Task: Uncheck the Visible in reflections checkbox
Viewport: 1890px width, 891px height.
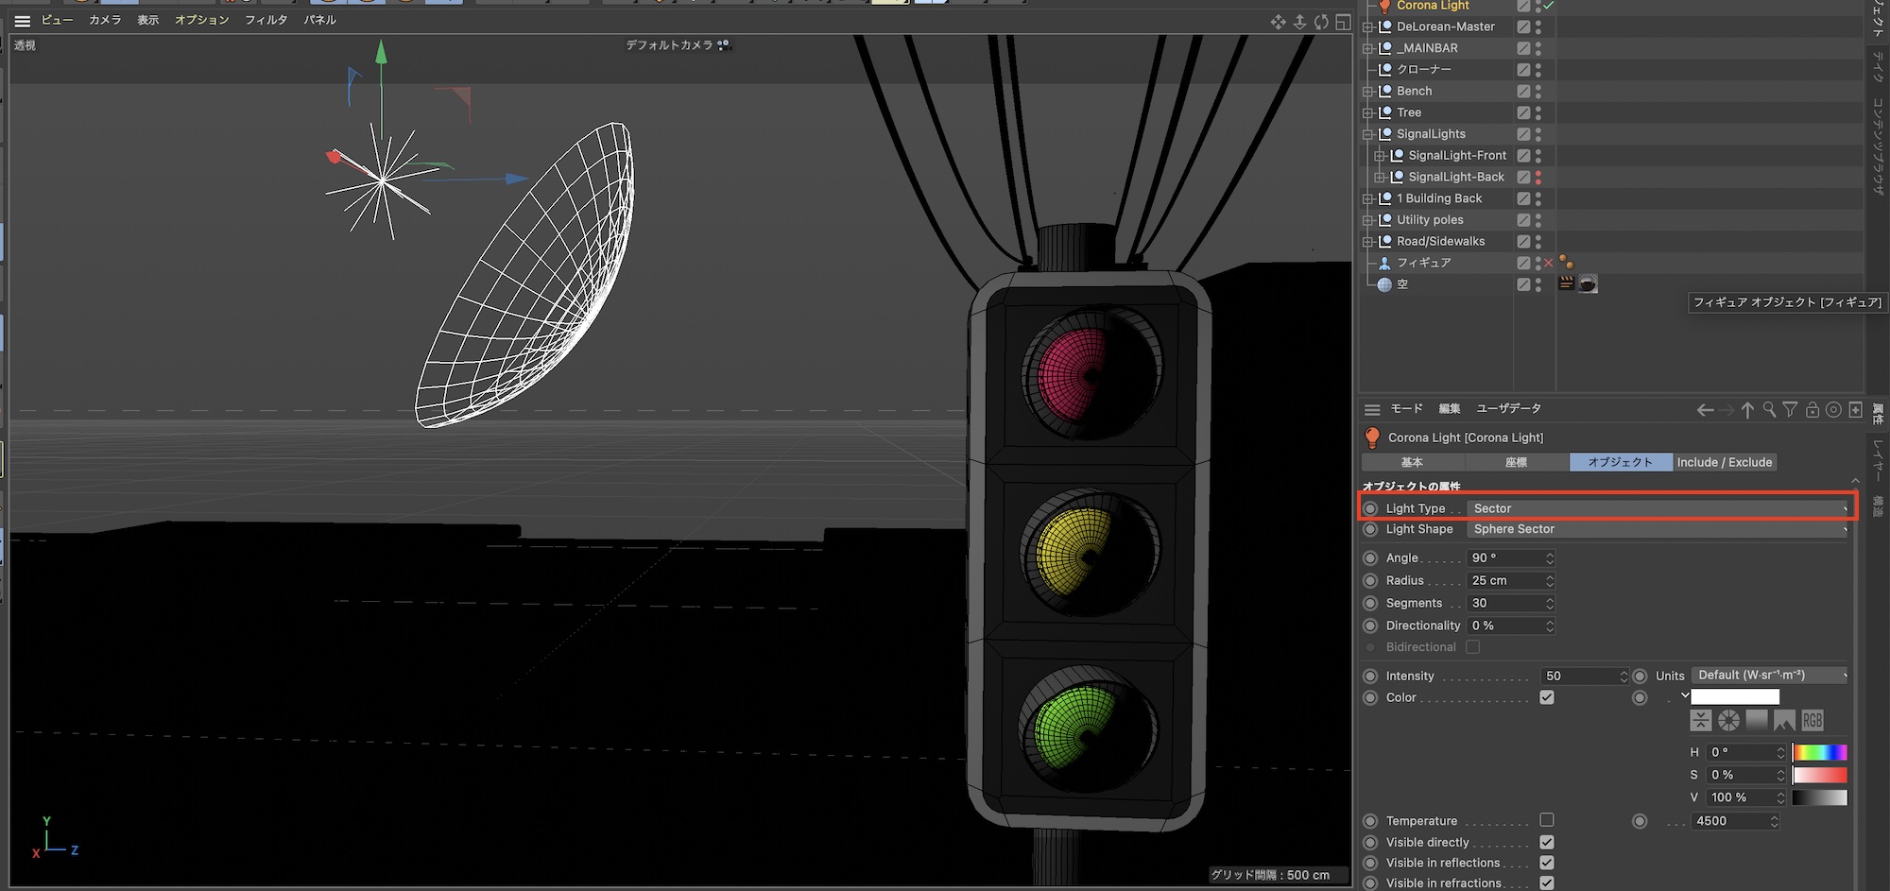Action: click(1547, 863)
